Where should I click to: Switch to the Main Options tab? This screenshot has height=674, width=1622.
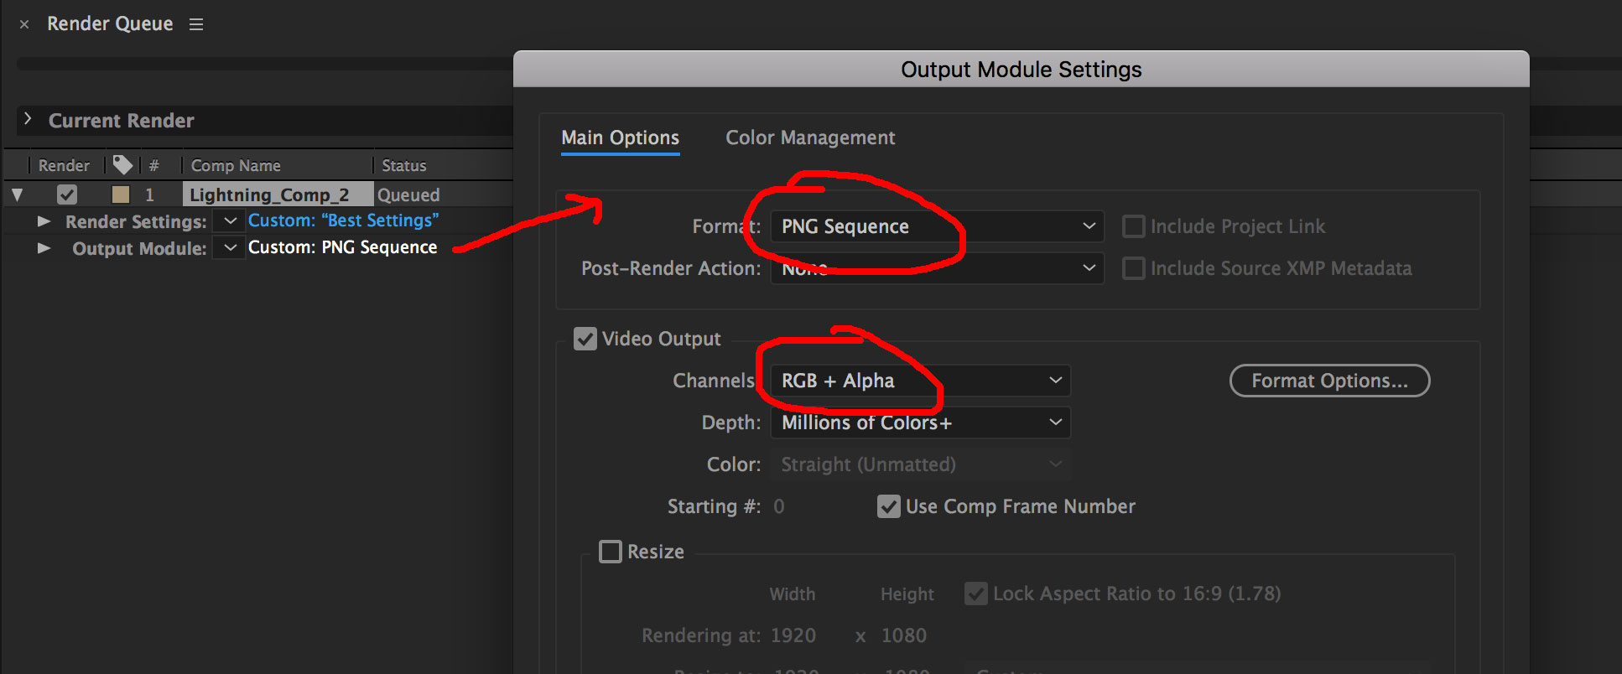click(621, 137)
